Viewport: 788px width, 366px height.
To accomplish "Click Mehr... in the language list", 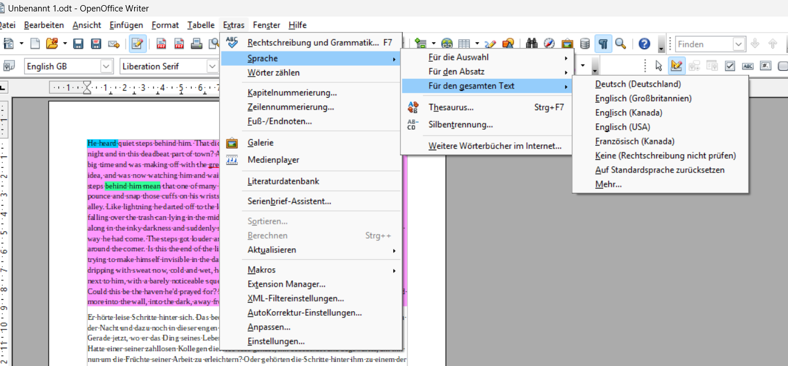I will (x=608, y=184).
